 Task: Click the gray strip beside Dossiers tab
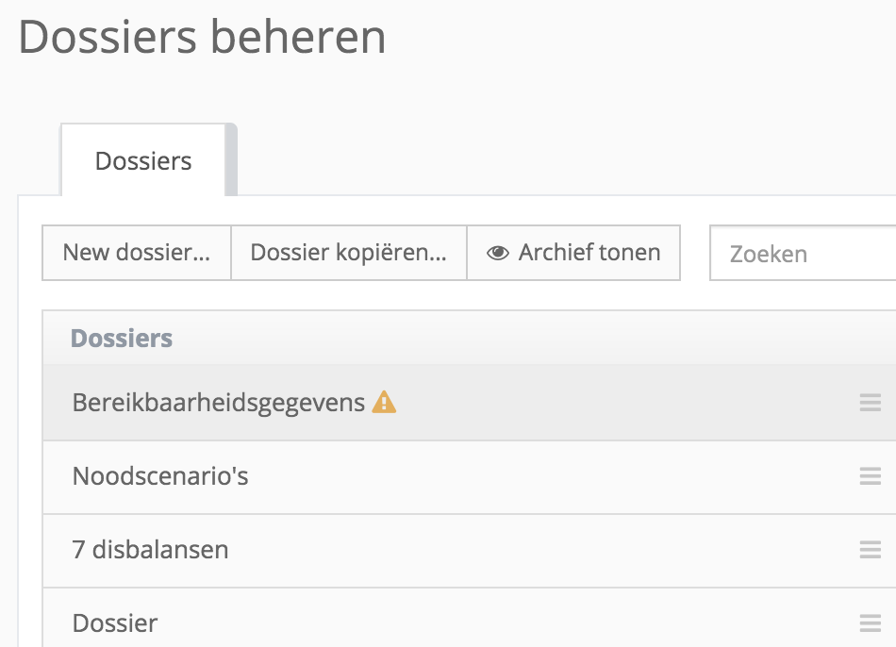[x=231, y=159]
